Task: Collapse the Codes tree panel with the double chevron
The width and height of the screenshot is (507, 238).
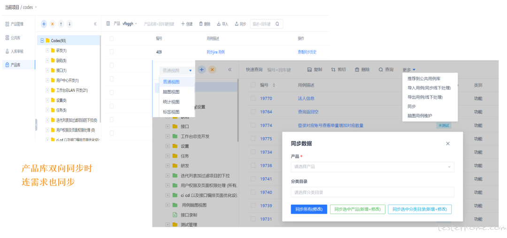Action: [95, 24]
